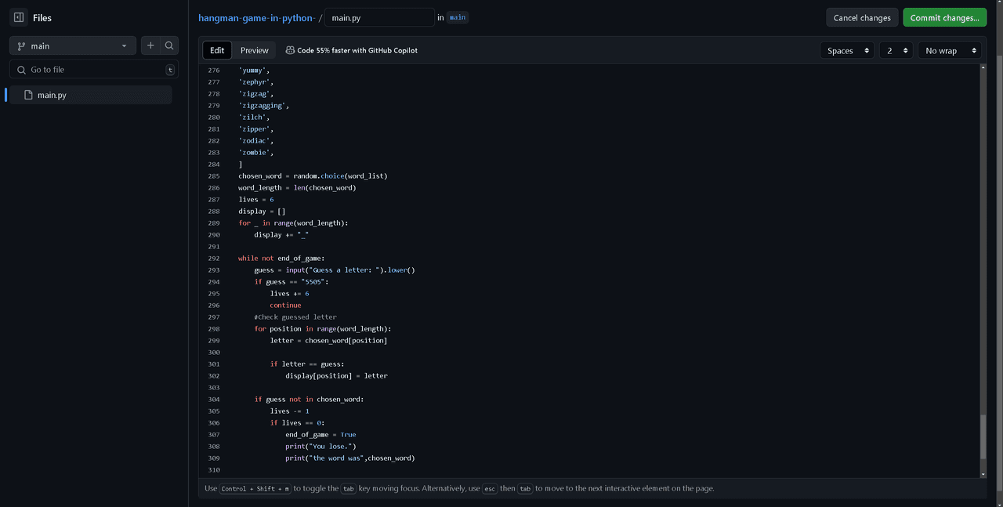This screenshot has width=1003, height=507.
Task: Switch to the Edit tab
Action: pos(217,50)
